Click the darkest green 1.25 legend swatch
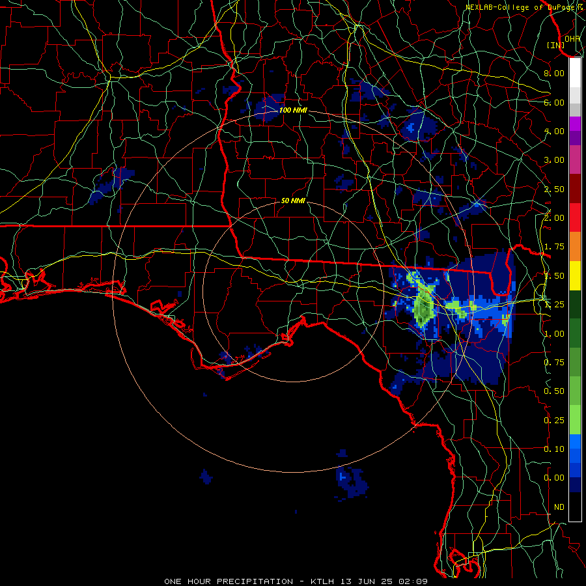Image resolution: width=586 pixels, height=586 pixels. (x=575, y=305)
